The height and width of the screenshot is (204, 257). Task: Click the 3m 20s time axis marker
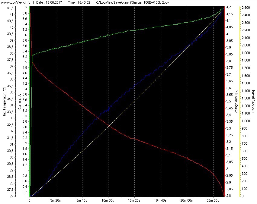coord(56,200)
